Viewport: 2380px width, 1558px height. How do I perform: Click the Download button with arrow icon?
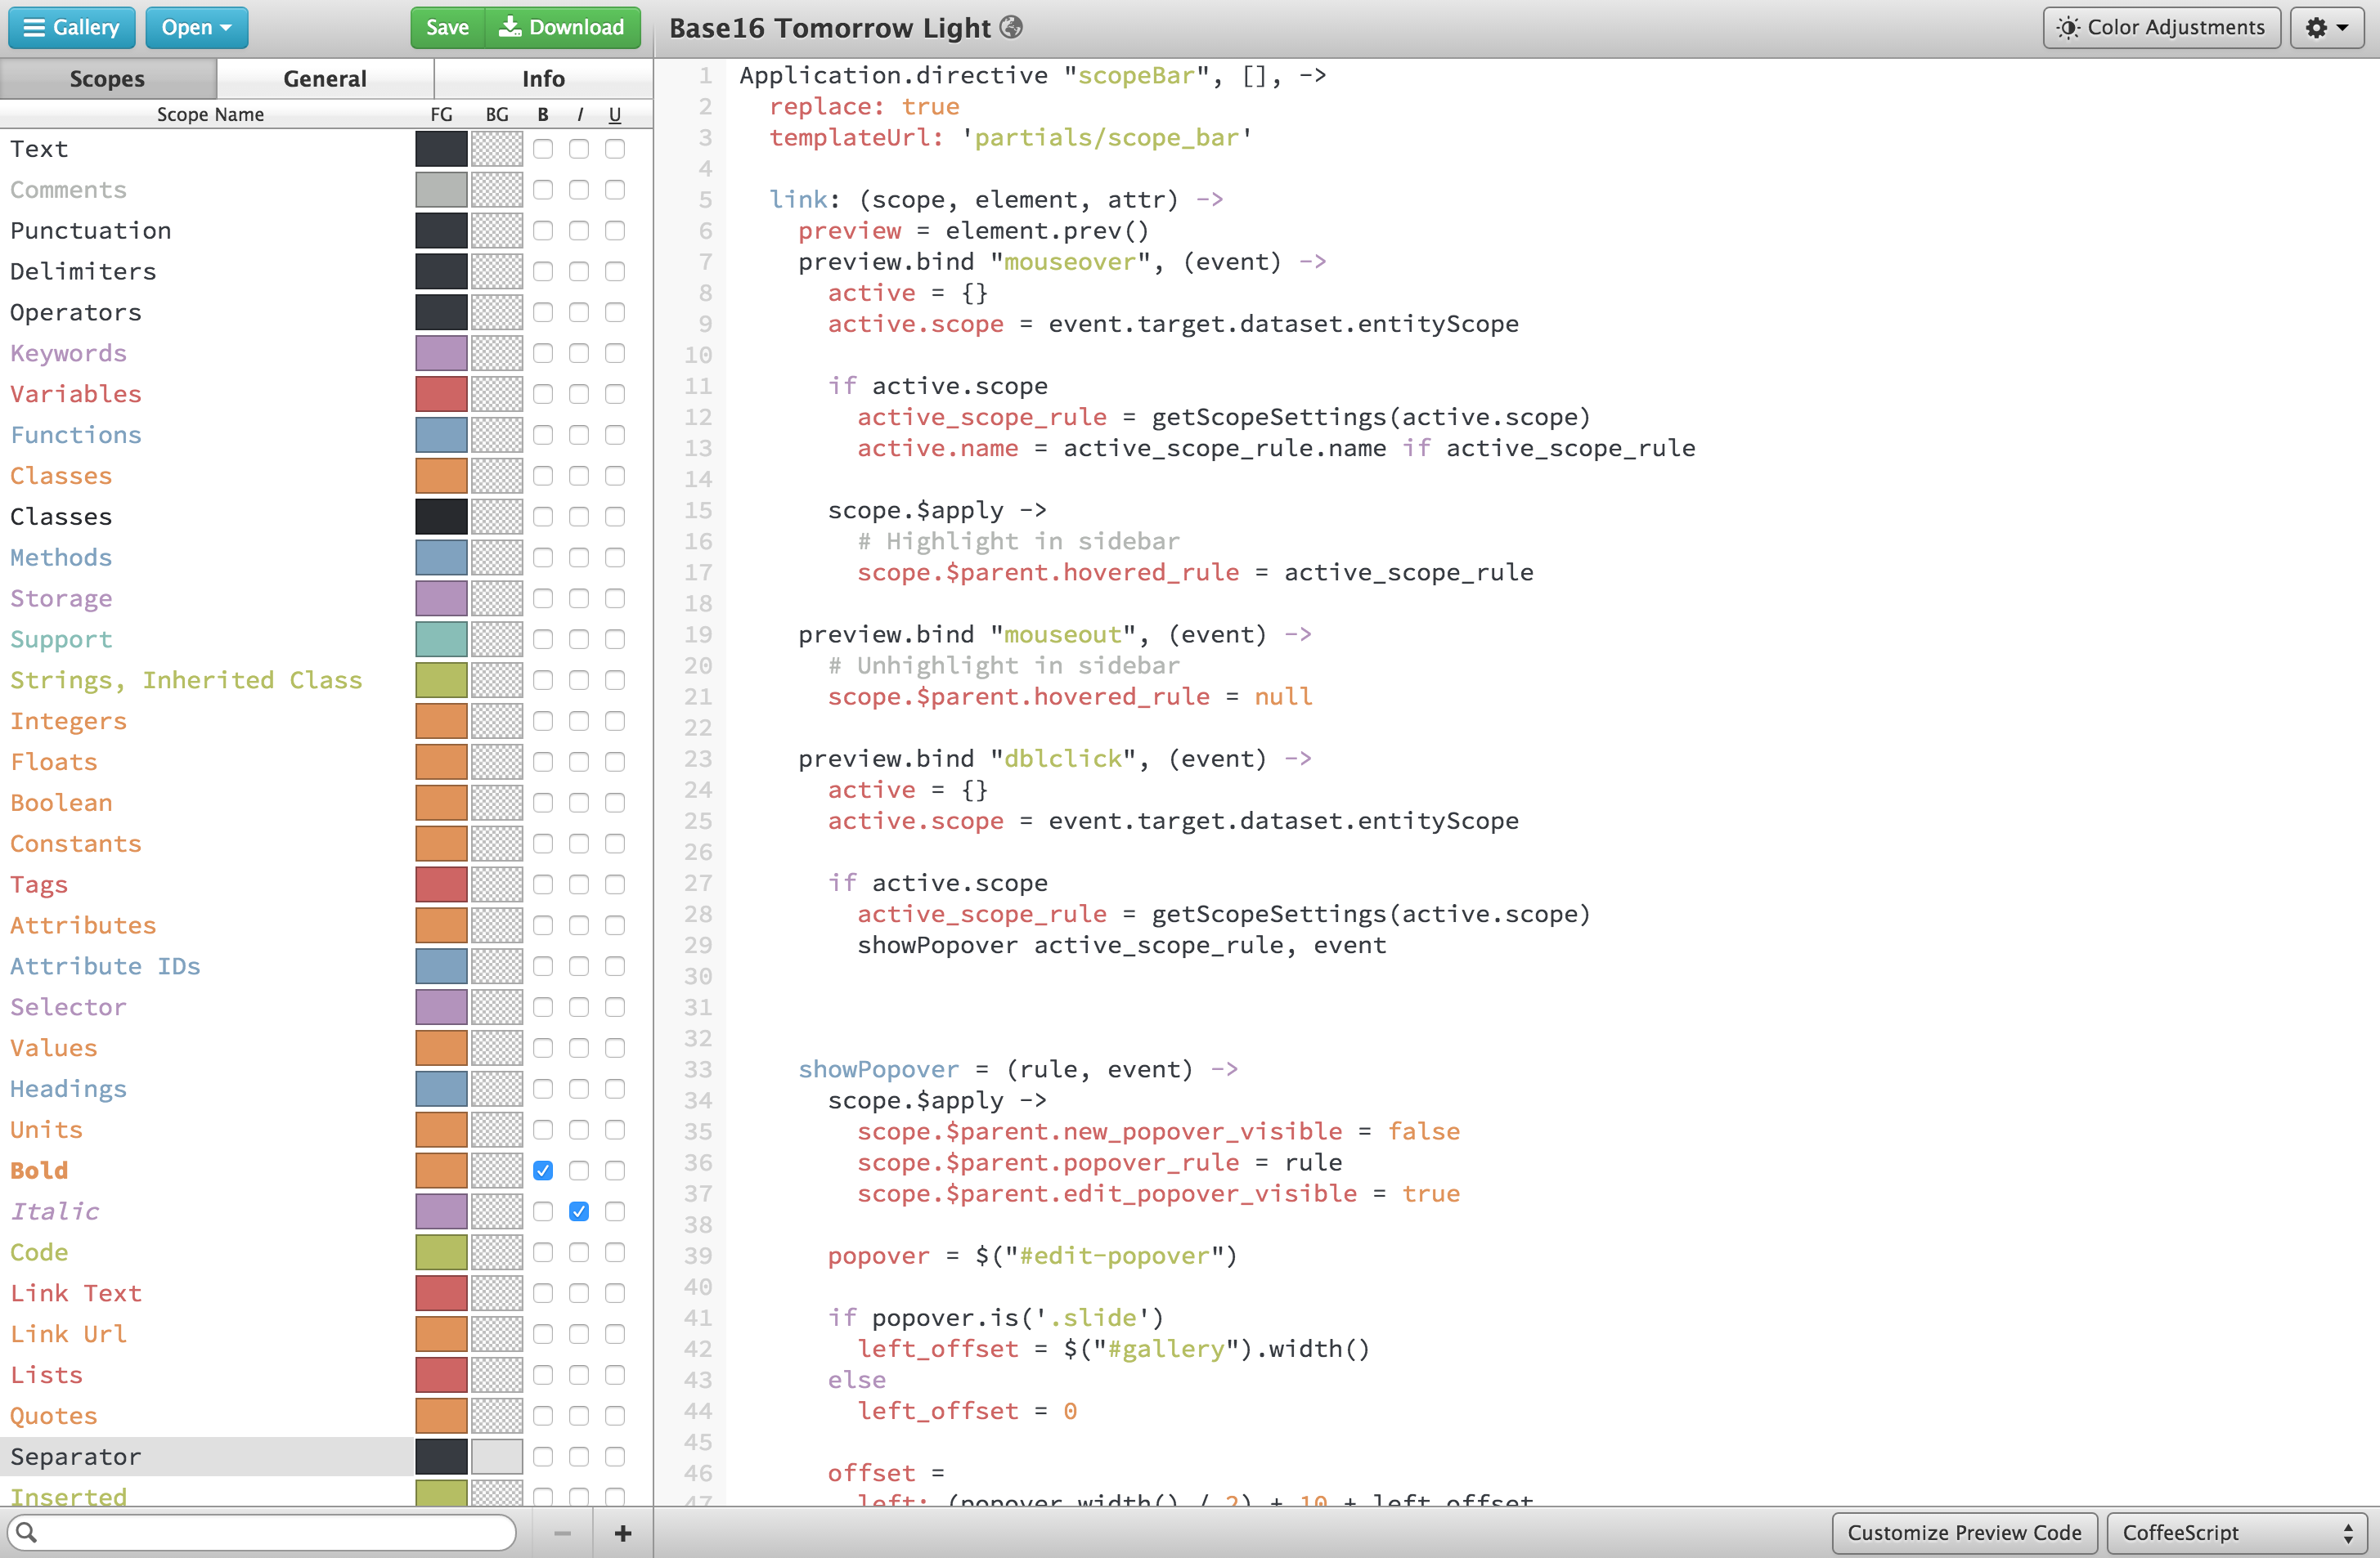[x=562, y=27]
